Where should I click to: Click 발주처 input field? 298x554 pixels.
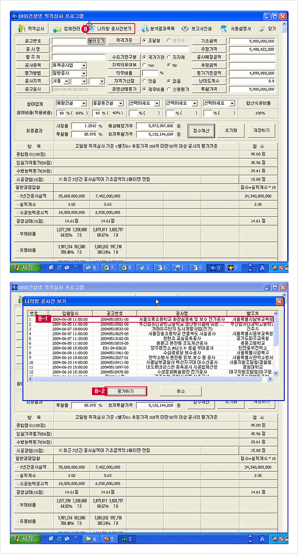pyautogui.click(x=78, y=57)
